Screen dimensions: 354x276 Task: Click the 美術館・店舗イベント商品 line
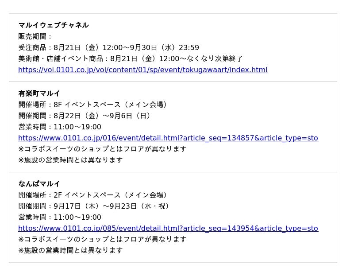[x=131, y=58]
